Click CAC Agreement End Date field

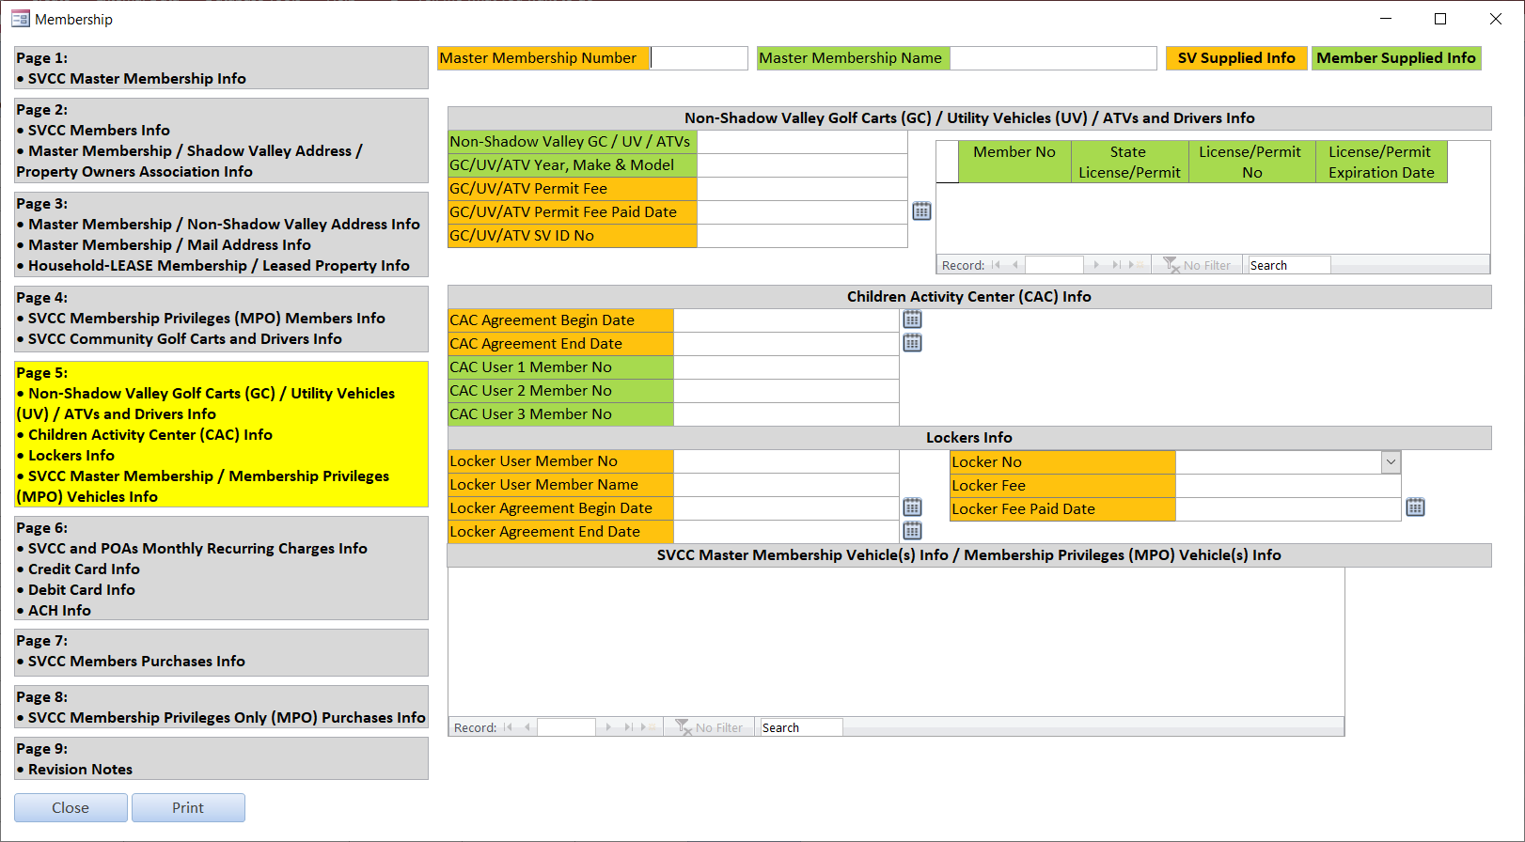tap(786, 344)
